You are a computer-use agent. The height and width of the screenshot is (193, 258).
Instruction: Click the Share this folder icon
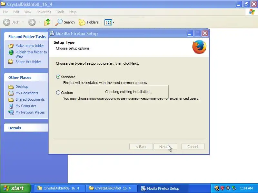[11, 62]
